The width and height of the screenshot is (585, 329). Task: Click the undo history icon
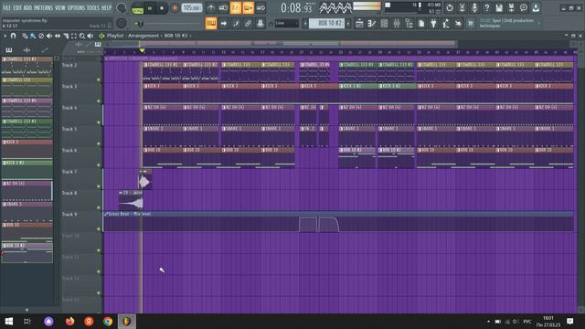click(x=450, y=8)
